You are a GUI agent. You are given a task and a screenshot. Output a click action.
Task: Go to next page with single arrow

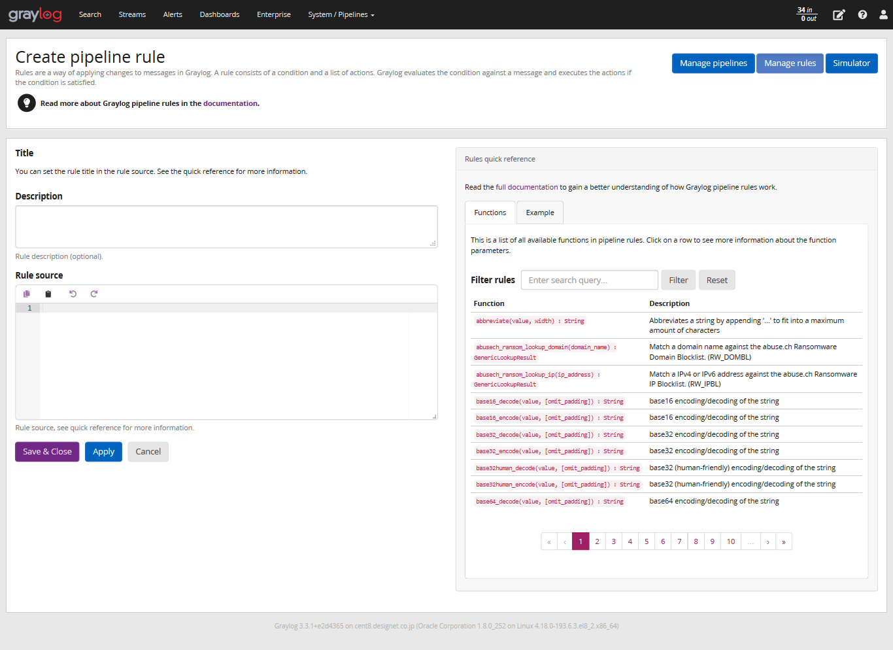pos(767,541)
